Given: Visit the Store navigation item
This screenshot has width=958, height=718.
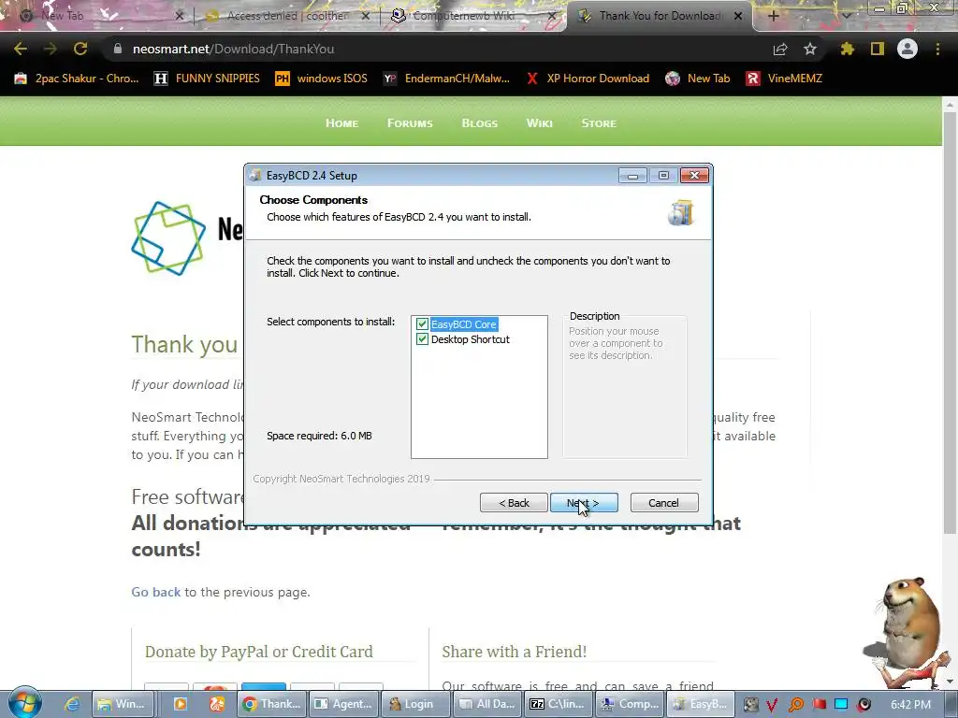Looking at the screenshot, I should [x=599, y=123].
